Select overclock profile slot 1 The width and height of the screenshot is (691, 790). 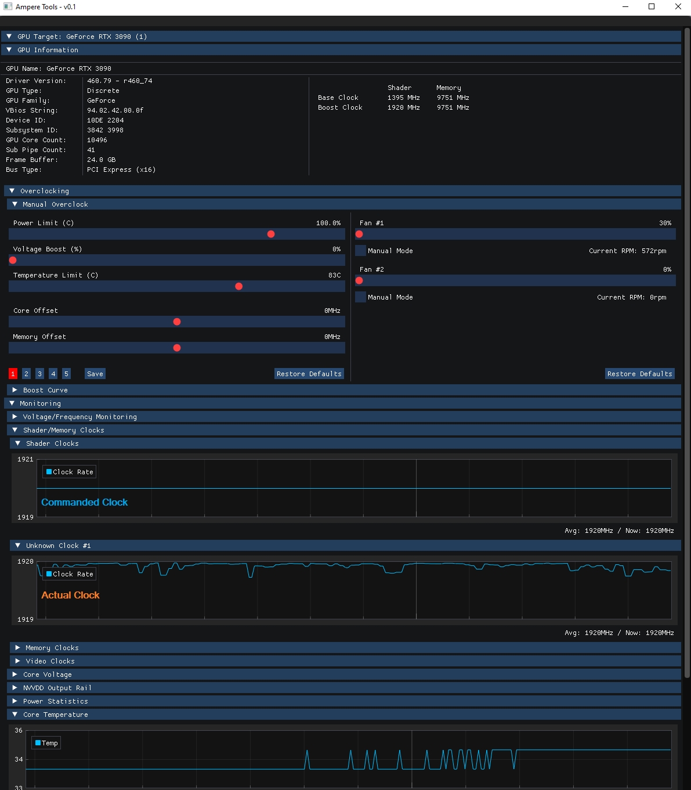pos(13,374)
